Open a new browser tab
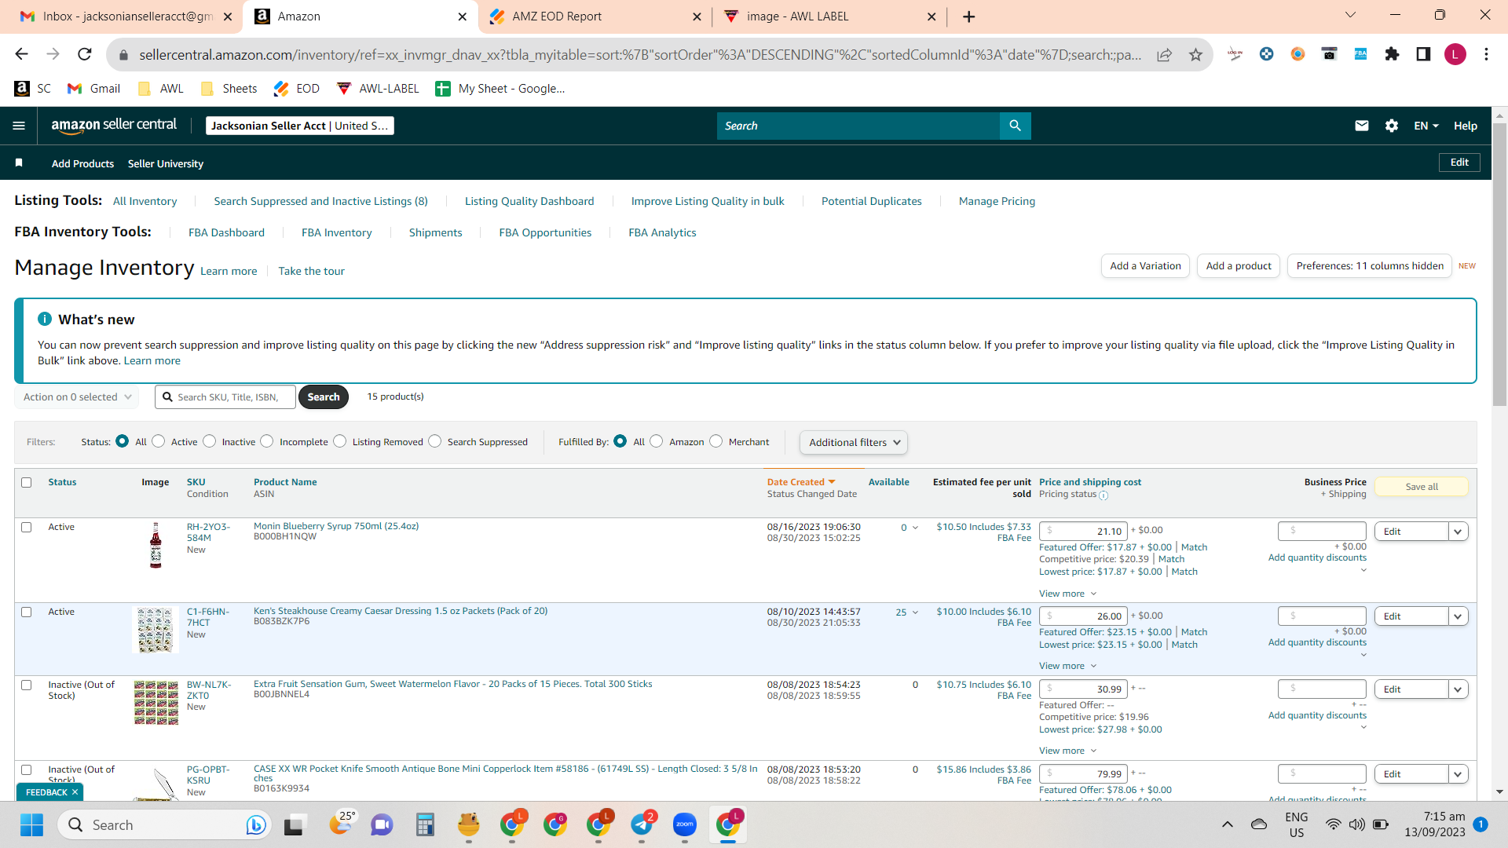The image size is (1508, 848). tap(969, 16)
